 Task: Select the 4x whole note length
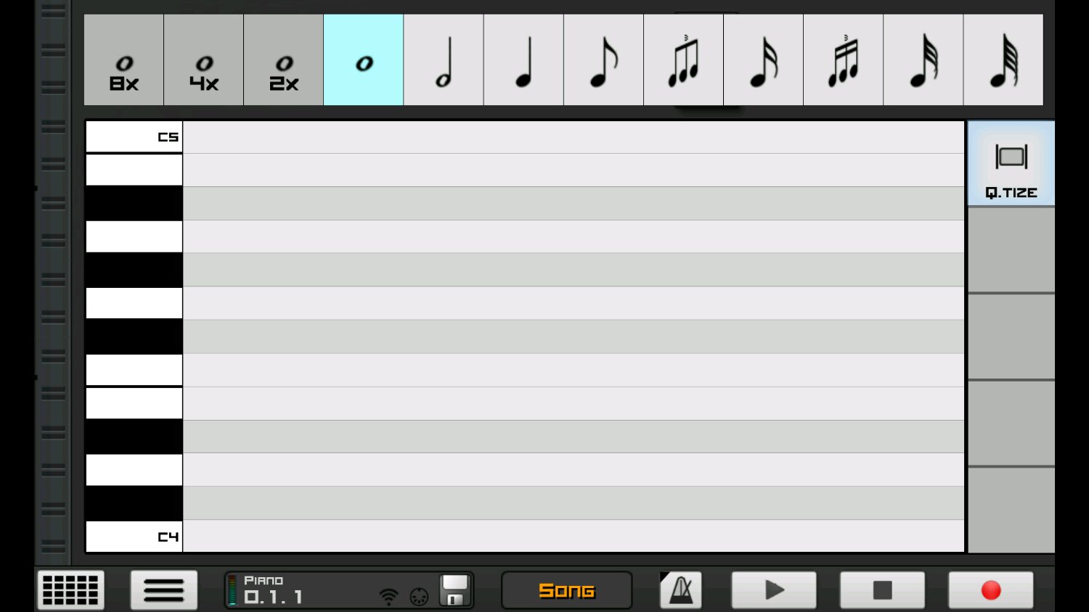(204, 60)
